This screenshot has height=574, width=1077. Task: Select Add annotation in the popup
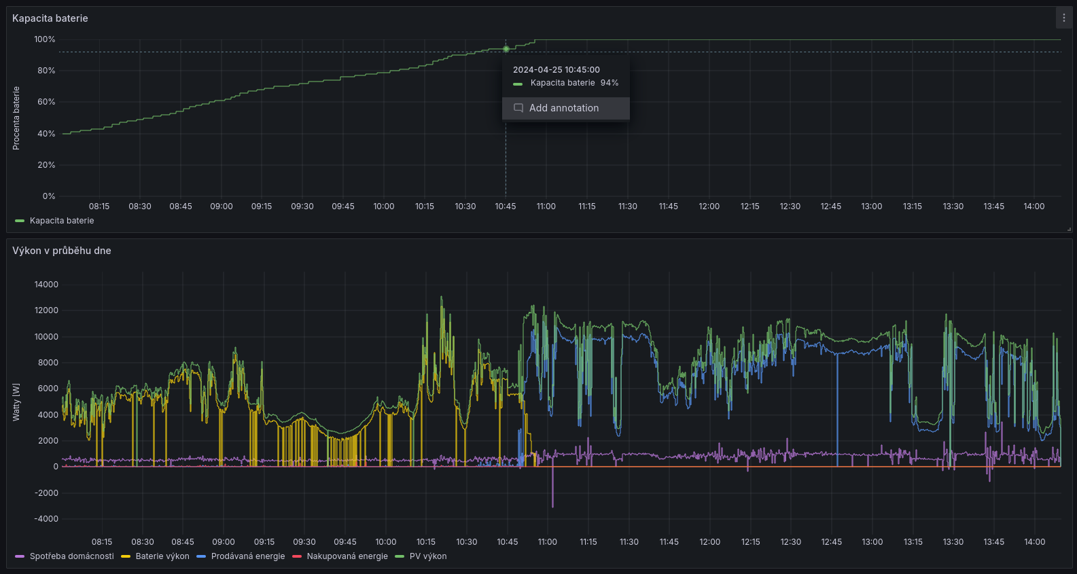(x=564, y=108)
